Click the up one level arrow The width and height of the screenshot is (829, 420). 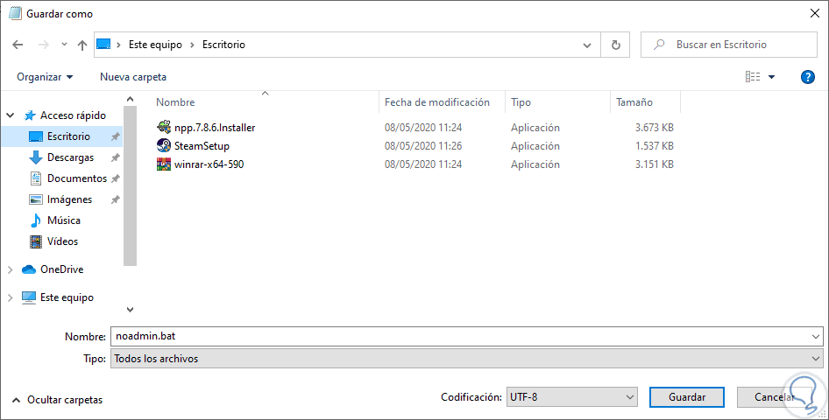tap(82, 45)
